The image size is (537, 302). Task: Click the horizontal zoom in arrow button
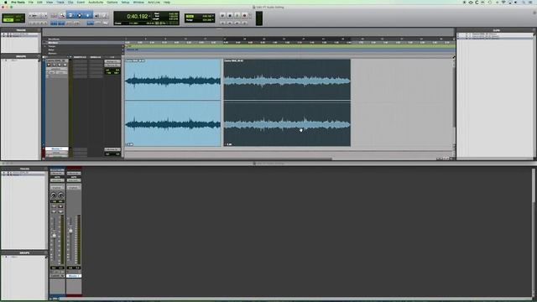45,15
